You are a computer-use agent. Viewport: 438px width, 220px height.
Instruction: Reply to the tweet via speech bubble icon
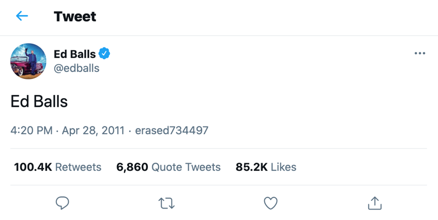62,203
